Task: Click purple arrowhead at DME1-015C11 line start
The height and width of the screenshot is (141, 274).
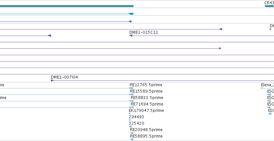Action: pos(131,36)
